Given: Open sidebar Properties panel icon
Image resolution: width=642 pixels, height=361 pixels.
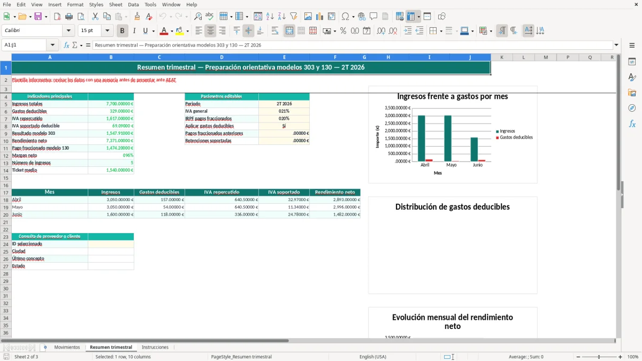Looking at the screenshot, I should (632, 62).
